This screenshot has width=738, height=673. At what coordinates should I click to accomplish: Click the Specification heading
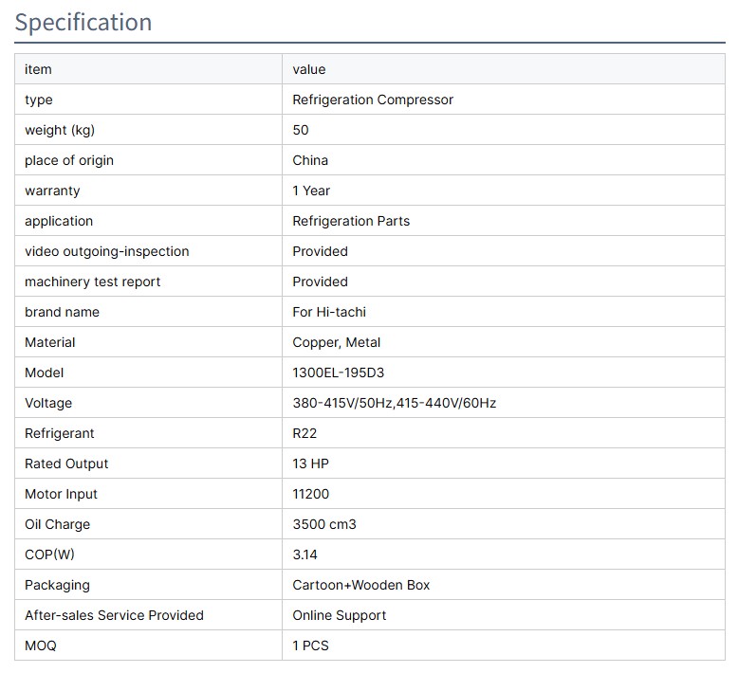(x=83, y=22)
